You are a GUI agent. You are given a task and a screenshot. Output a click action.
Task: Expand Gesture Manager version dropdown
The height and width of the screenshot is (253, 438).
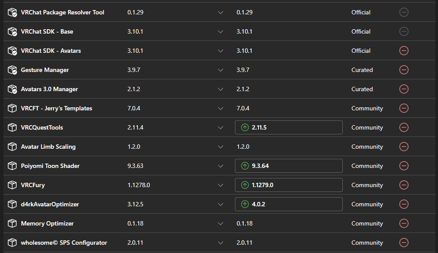(221, 70)
